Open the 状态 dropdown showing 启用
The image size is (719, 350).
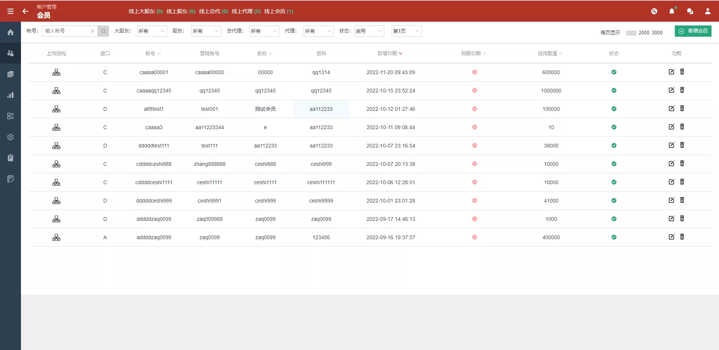click(x=369, y=31)
